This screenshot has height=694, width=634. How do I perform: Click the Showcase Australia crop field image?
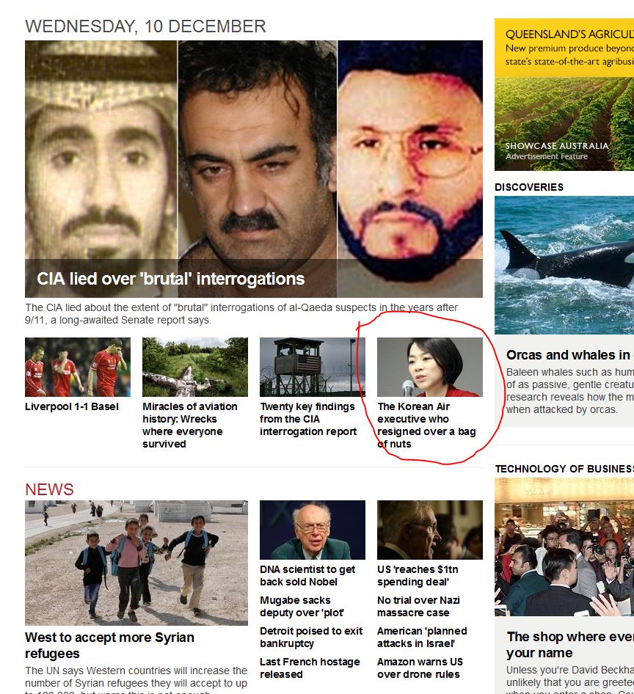[x=564, y=124]
